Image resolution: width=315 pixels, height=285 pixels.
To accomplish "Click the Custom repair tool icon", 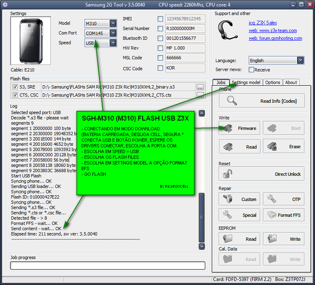I will point(228,199).
